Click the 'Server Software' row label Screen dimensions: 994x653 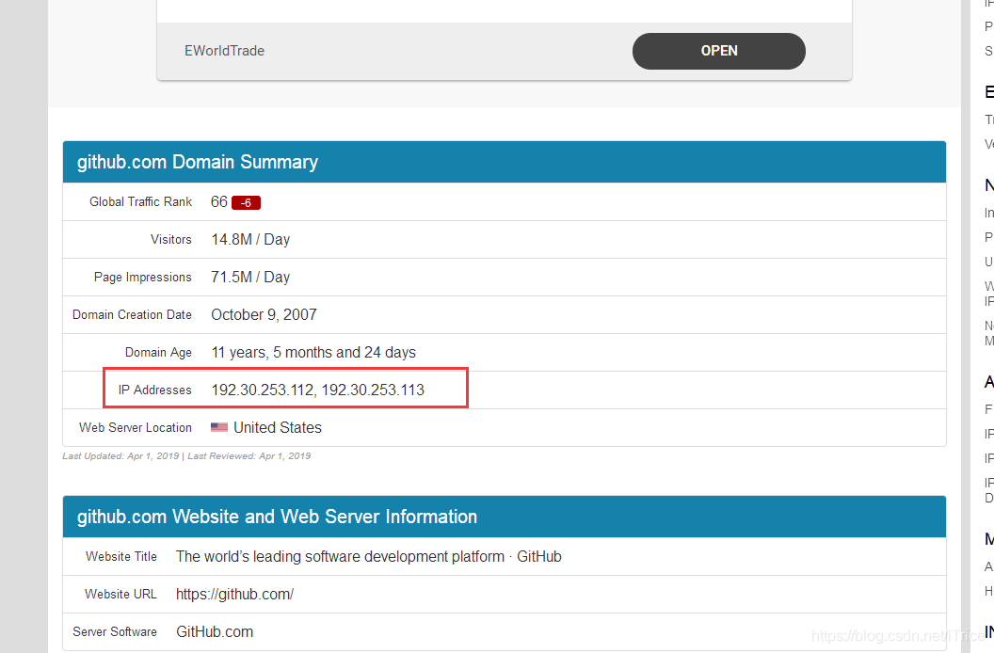click(x=115, y=632)
